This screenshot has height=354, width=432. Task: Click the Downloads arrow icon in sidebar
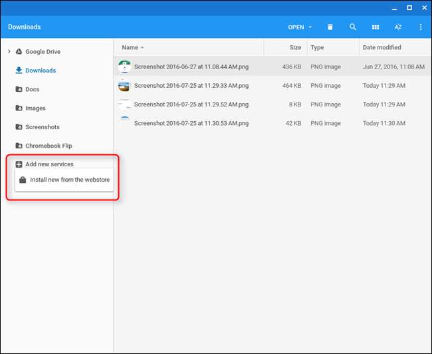pos(19,71)
